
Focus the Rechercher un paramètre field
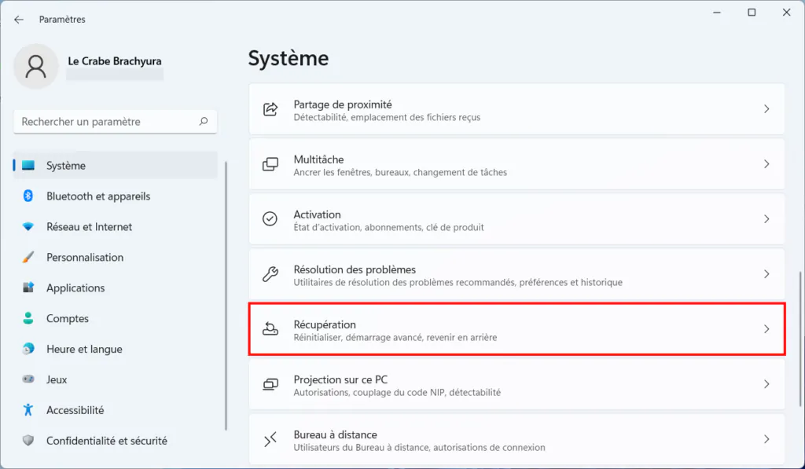tap(116, 122)
